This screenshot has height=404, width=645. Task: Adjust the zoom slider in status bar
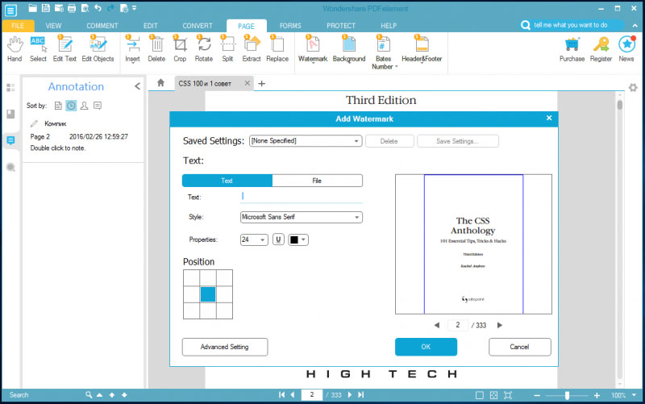(x=567, y=395)
